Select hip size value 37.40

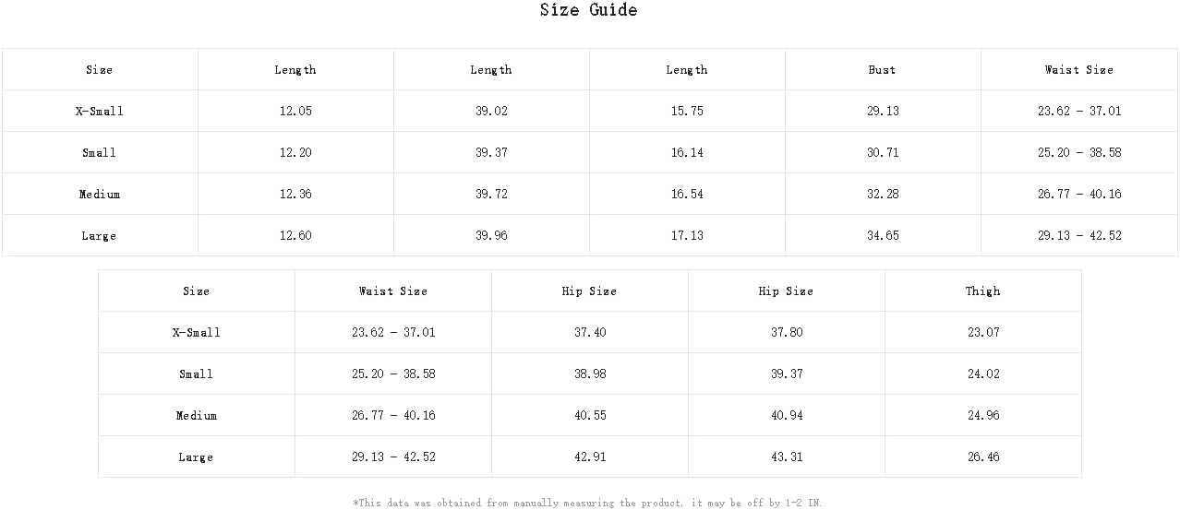coord(589,332)
